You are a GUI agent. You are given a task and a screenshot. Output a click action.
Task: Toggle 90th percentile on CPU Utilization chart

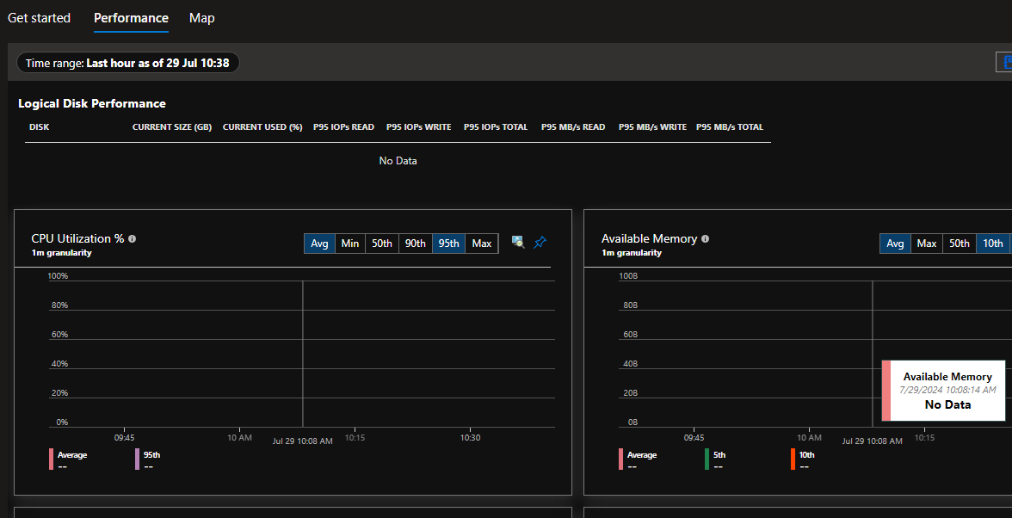pyautogui.click(x=415, y=244)
